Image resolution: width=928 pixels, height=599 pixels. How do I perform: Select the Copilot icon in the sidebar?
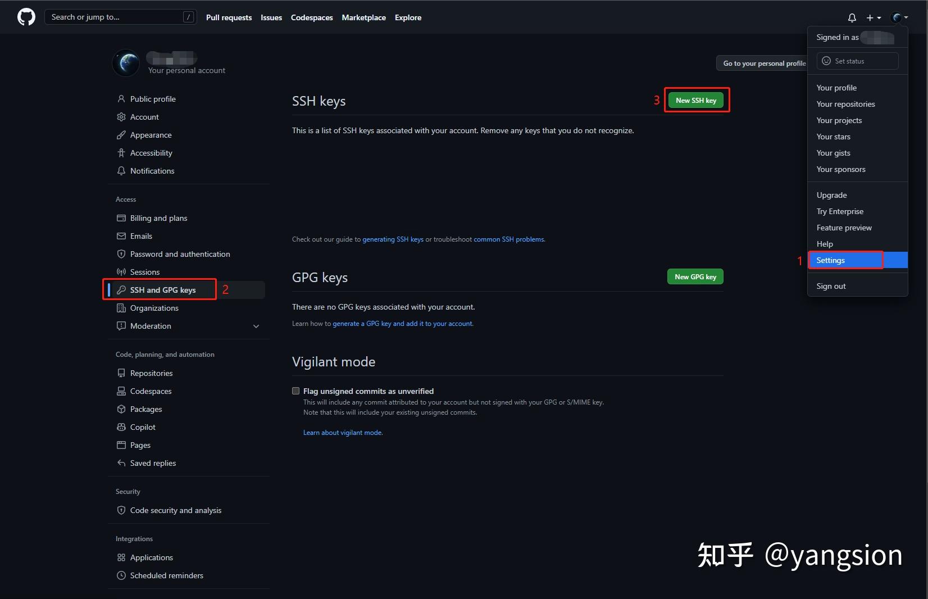(121, 427)
